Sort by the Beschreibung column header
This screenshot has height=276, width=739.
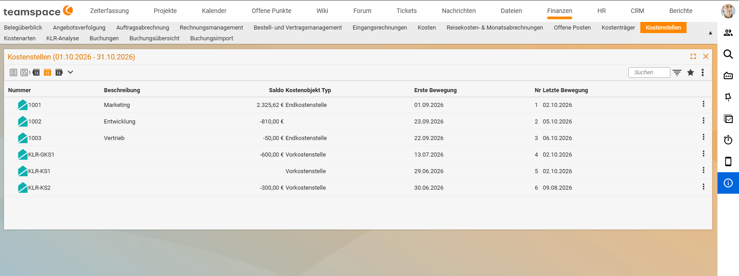tap(122, 90)
